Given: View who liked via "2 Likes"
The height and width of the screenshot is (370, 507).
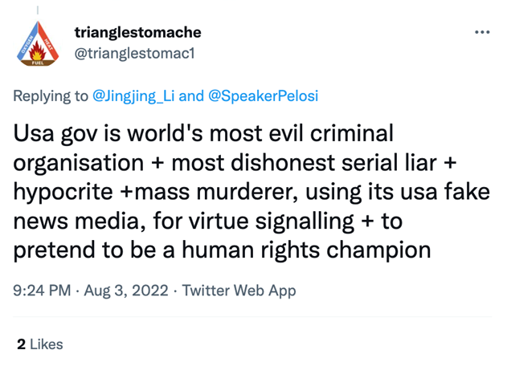Looking at the screenshot, I should [40, 344].
